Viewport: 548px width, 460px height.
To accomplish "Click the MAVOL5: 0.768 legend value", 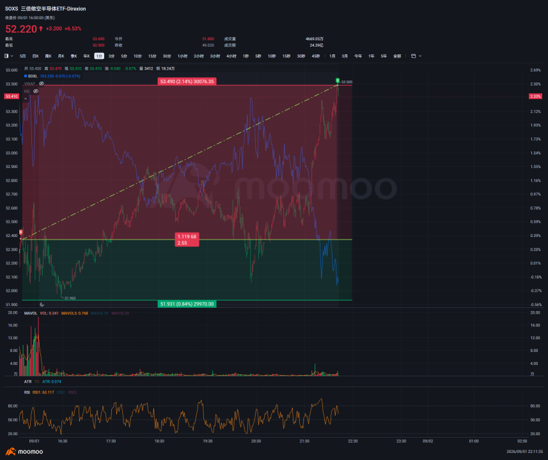I will [75, 313].
